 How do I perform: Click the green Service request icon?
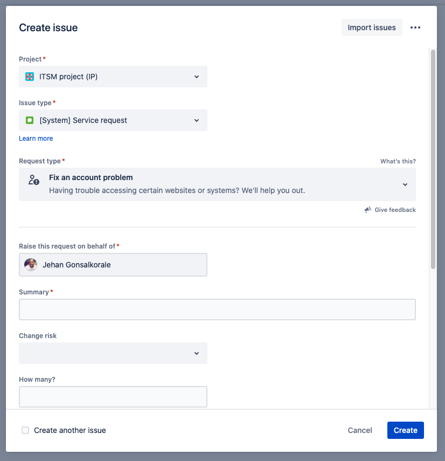[30, 120]
